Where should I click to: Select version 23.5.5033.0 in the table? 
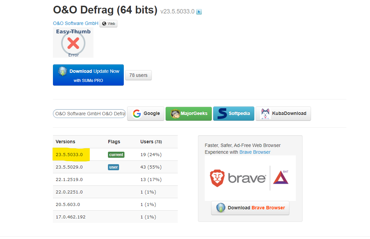[x=69, y=154]
